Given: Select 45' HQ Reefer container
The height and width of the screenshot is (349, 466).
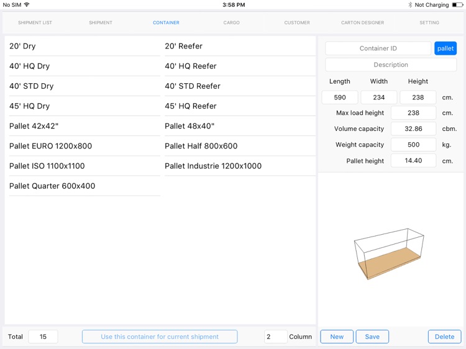Looking at the screenshot, I should click(240, 106).
